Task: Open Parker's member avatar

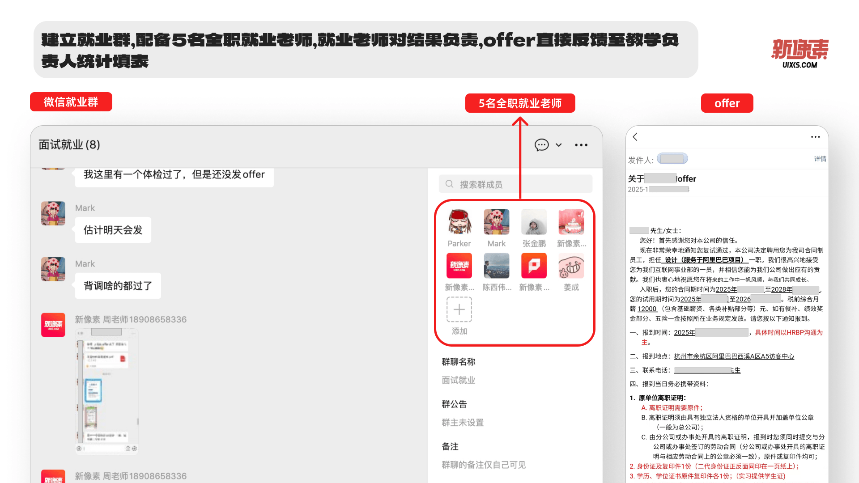Action: pos(459,222)
